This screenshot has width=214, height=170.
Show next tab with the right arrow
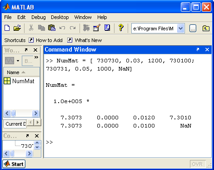click(x=38, y=122)
